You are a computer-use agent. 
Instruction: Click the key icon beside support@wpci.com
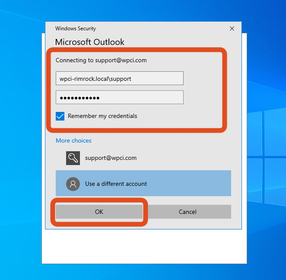coord(73,158)
